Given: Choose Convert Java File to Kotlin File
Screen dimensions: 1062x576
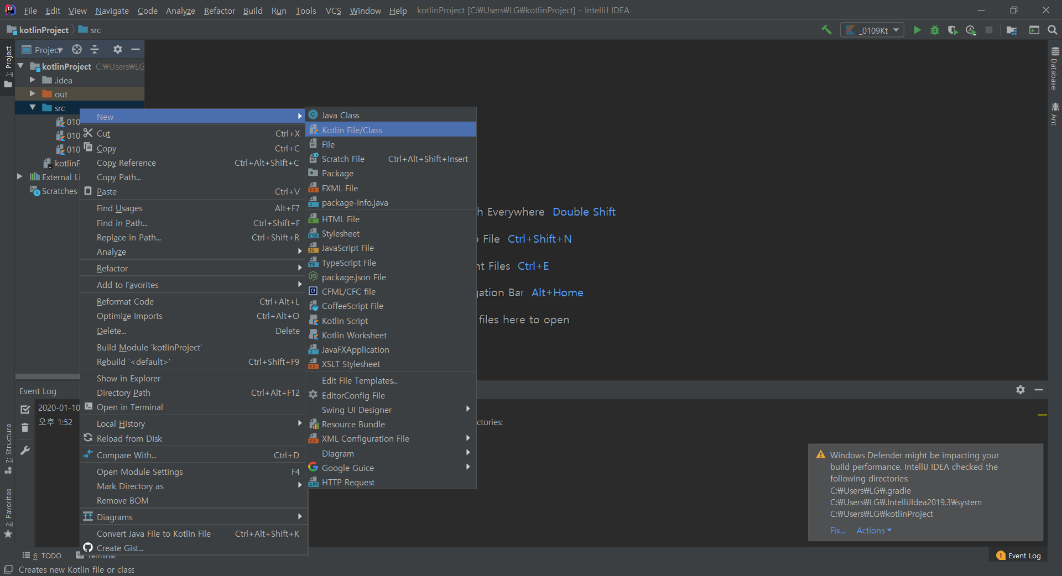Looking at the screenshot, I should pyautogui.click(x=194, y=533).
